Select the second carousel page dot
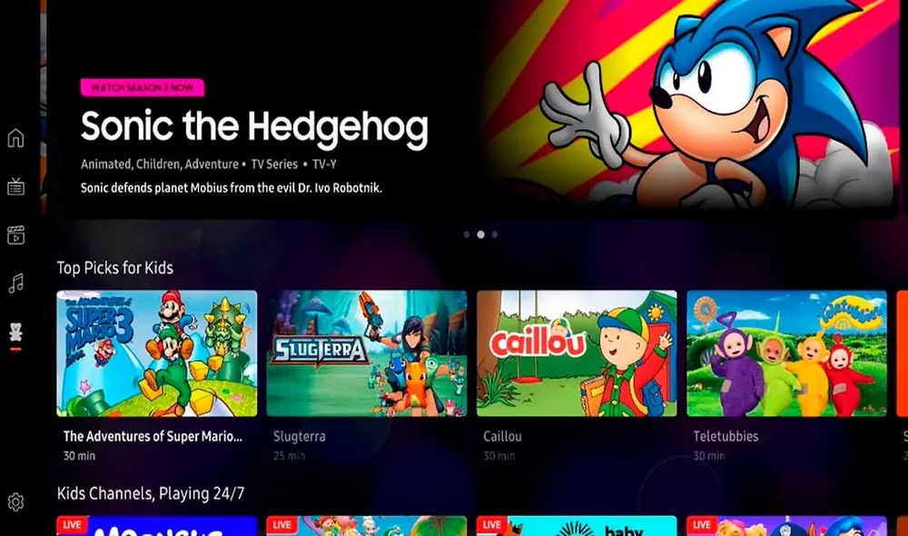 point(480,234)
